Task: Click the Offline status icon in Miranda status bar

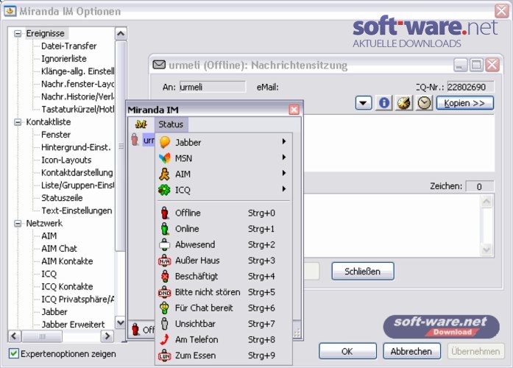Action: pos(135,329)
